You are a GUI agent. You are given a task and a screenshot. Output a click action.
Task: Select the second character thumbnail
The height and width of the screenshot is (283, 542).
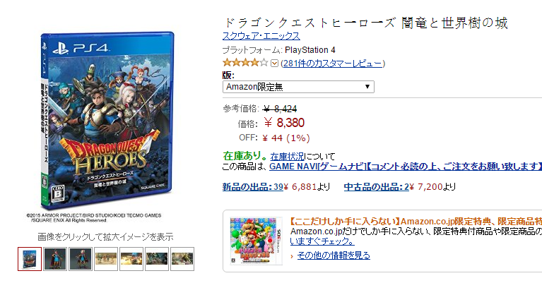point(55,259)
